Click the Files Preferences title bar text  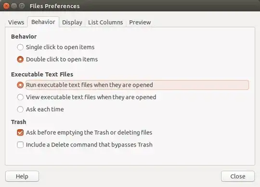pyautogui.click(x=54, y=6)
